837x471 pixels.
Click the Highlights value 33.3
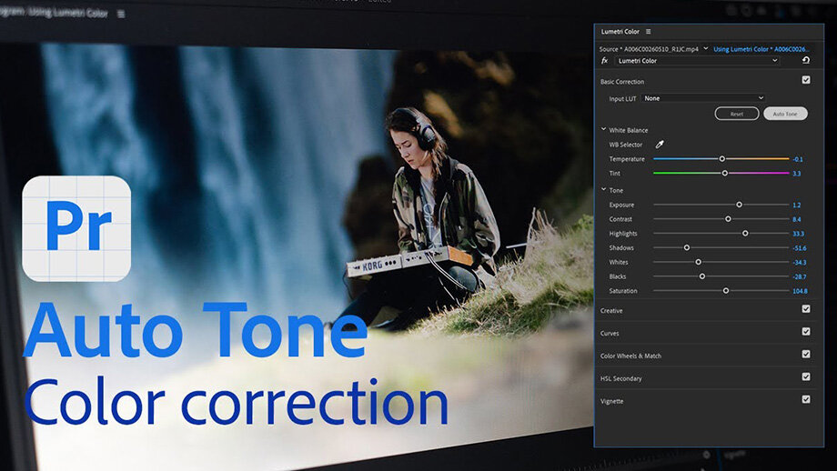(x=798, y=235)
